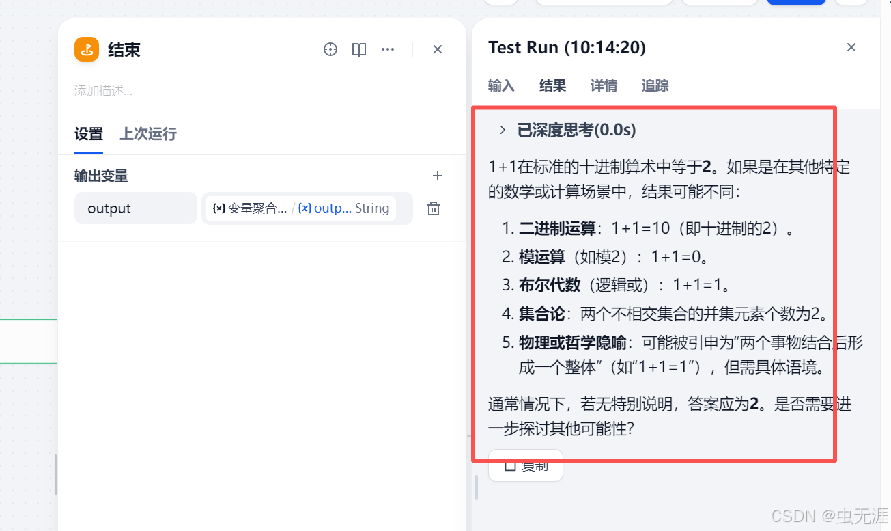Image resolution: width=891 pixels, height=531 pixels.
Task: Collapse the deep thinking chevron arrow
Action: click(x=503, y=129)
